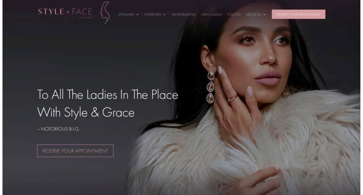Screen dimensions: 363x195
Task: Click the model's drop earring in photo
Action: click(211, 87)
